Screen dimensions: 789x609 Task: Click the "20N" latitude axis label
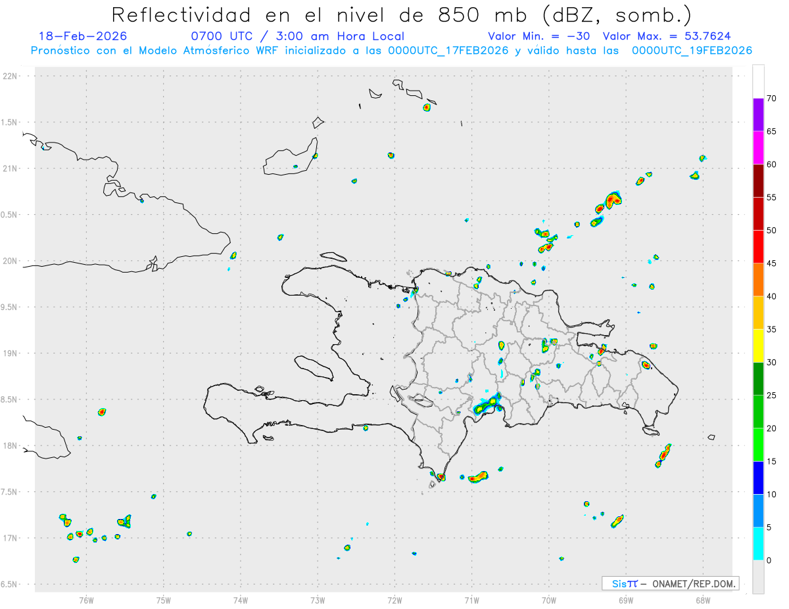point(11,261)
